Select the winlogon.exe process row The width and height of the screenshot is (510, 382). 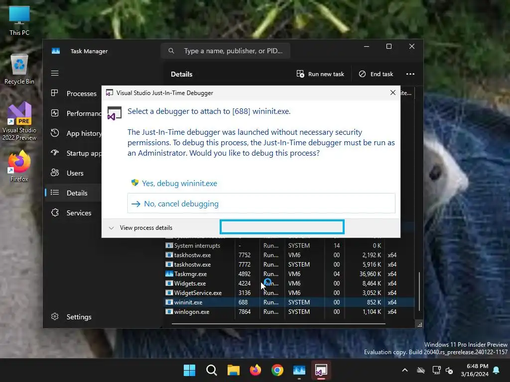pos(289,311)
